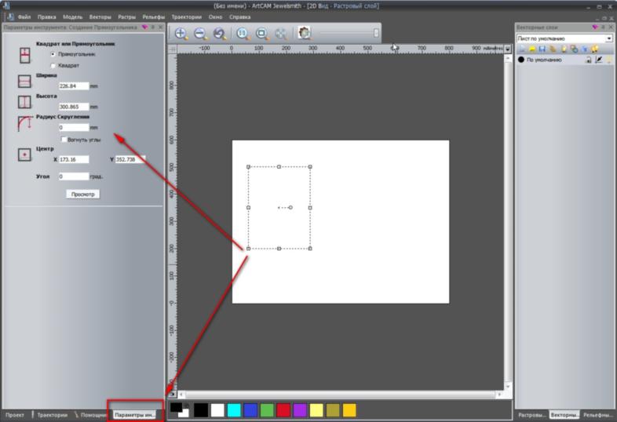
Task: Open the Рельефы menu
Action: (x=154, y=17)
